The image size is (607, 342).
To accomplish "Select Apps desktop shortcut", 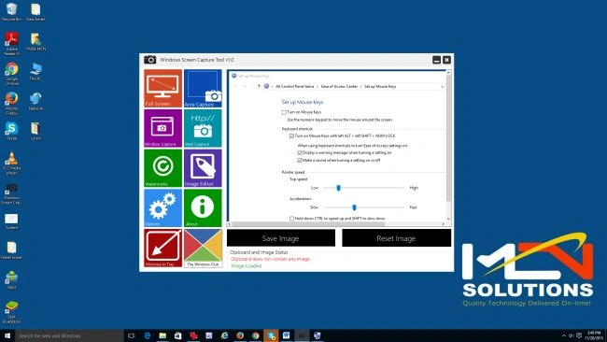I will [x=11, y=279].
